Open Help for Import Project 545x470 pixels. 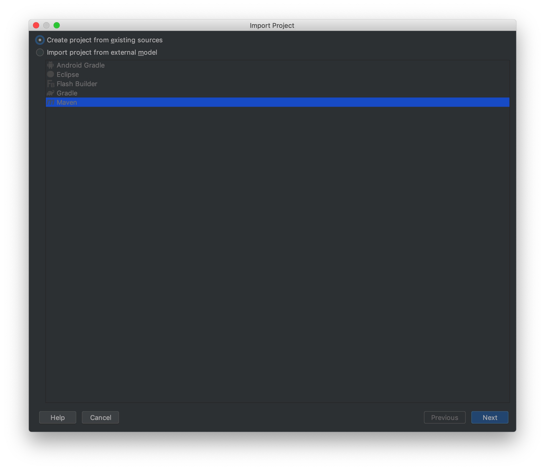[x=58, y=417]
